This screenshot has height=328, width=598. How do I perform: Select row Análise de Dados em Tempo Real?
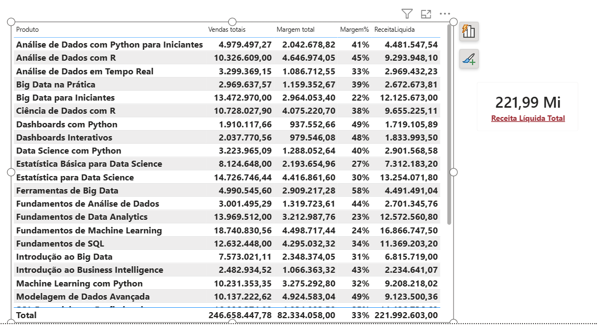click(x=227, y=71)
